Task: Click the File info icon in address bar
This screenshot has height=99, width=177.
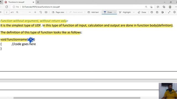Action: click(x=14, y=7)
